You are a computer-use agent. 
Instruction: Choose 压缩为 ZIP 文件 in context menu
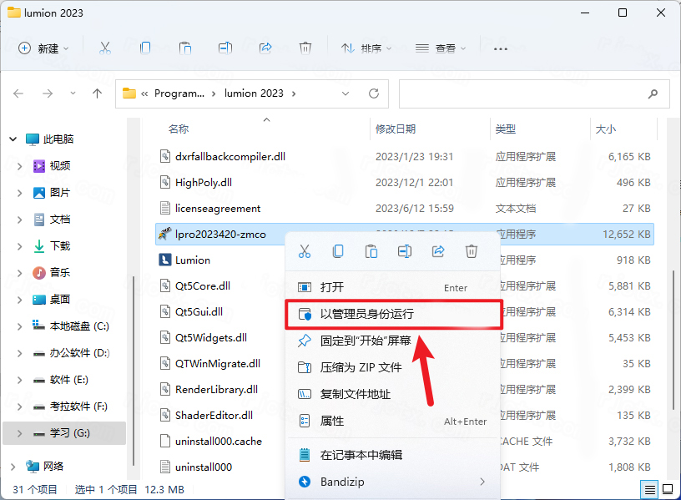click(x=392, y=367)
